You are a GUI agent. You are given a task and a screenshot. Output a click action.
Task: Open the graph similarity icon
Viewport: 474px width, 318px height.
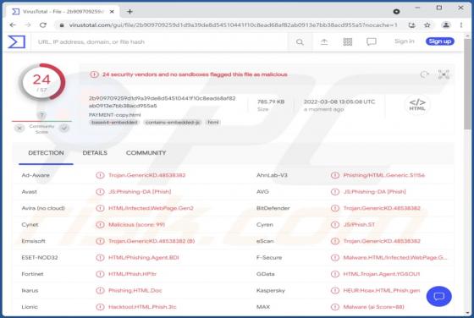pyautogui.click(x=444, y=74)
